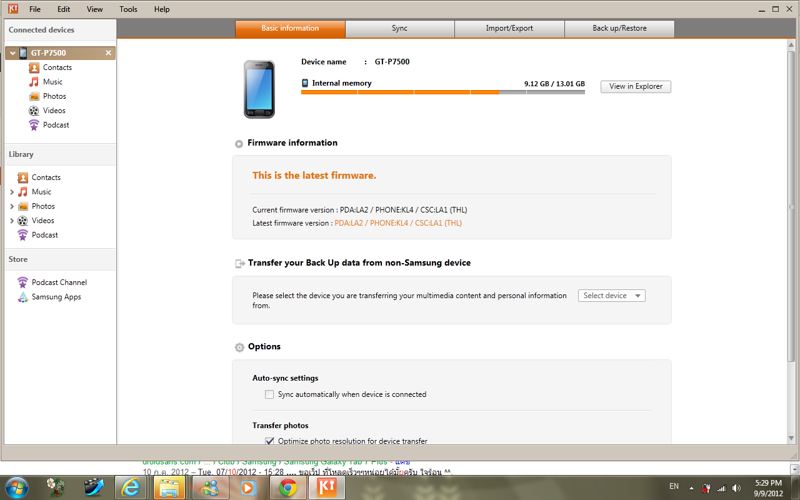Click the Kies scrollbar down arrow
800x500 pixels.
click(x=791, y=437)
